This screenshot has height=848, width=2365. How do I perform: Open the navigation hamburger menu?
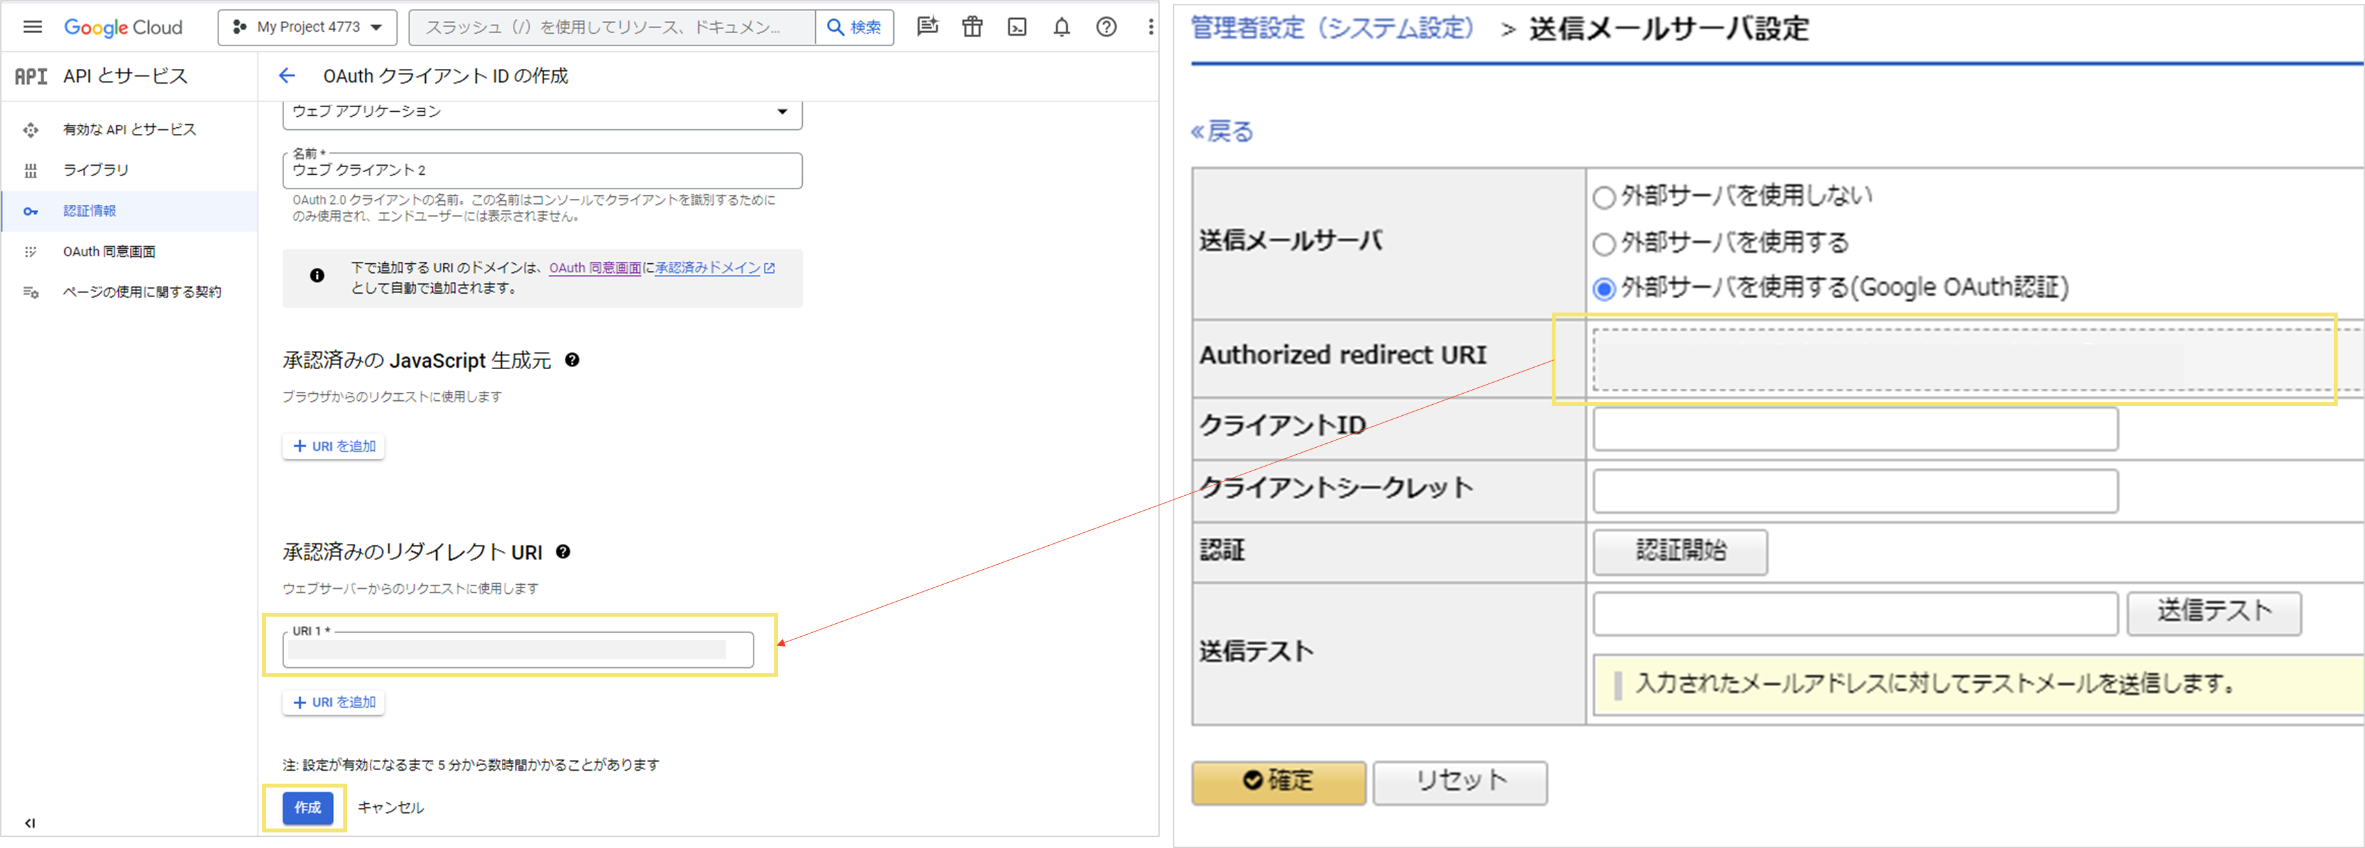pos(31,27)
